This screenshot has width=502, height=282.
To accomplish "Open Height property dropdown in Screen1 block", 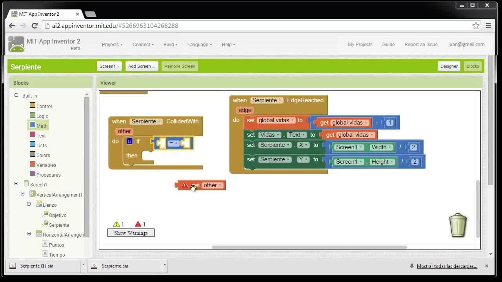I will [383, 162].
